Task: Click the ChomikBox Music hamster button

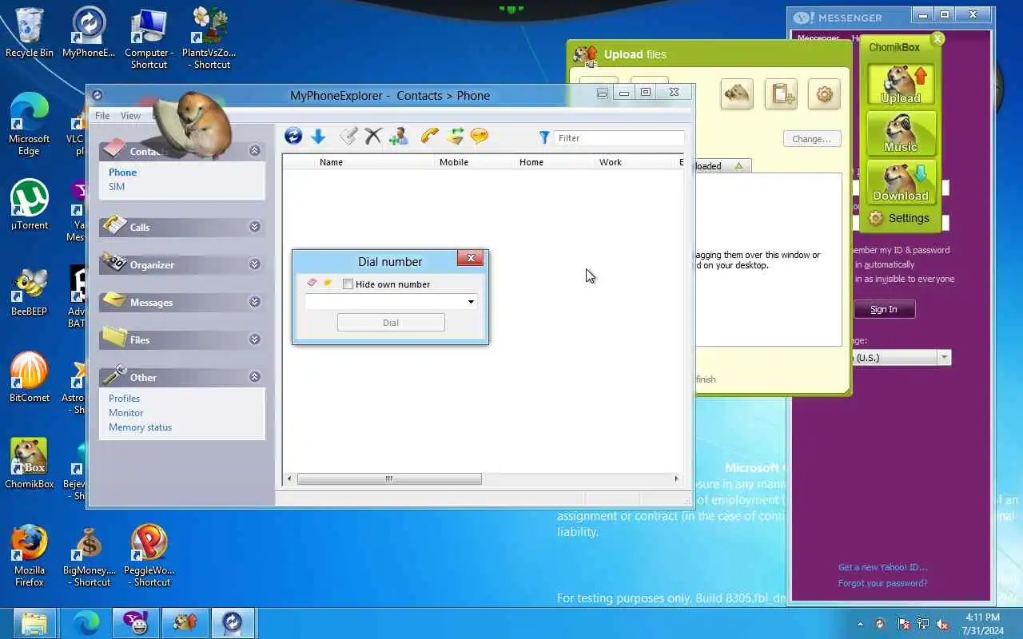Action: pos(901,133)
